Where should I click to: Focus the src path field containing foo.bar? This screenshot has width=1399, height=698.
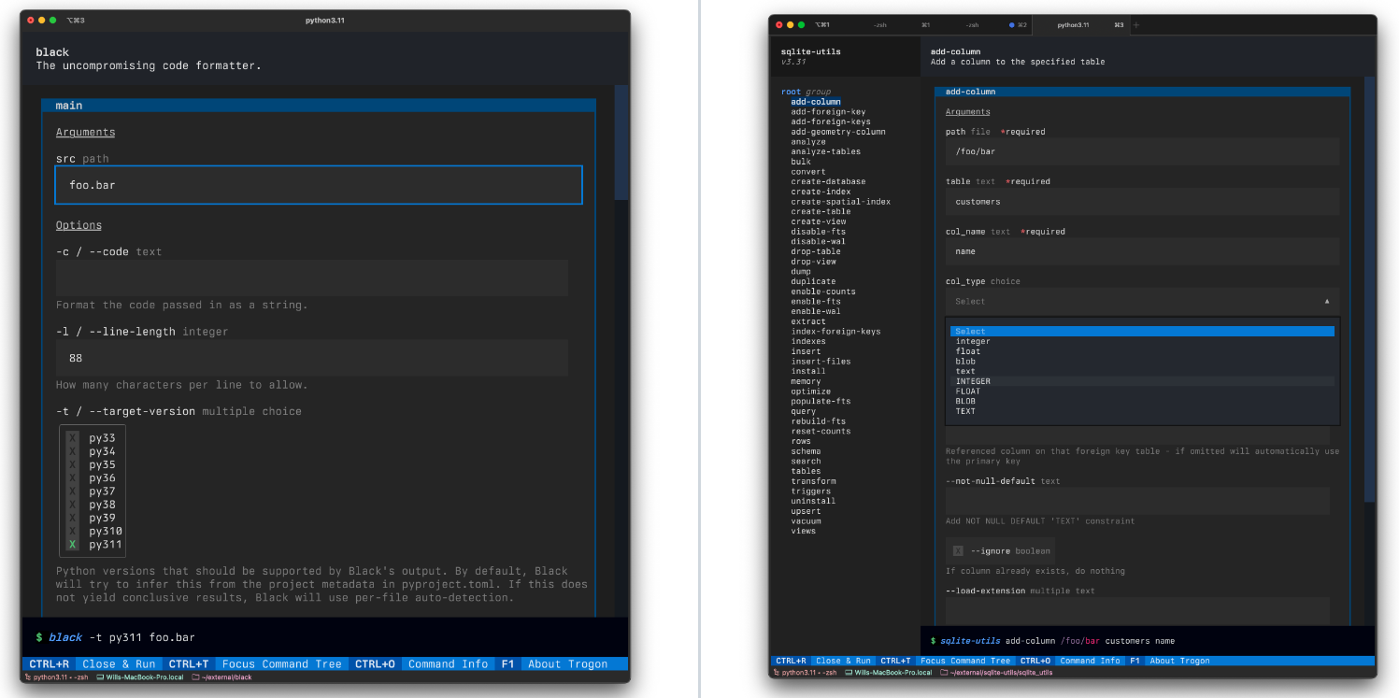pos(319,185)
